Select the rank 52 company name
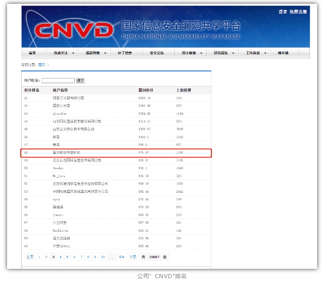334x282 pixels. click(x=80, y=184)
